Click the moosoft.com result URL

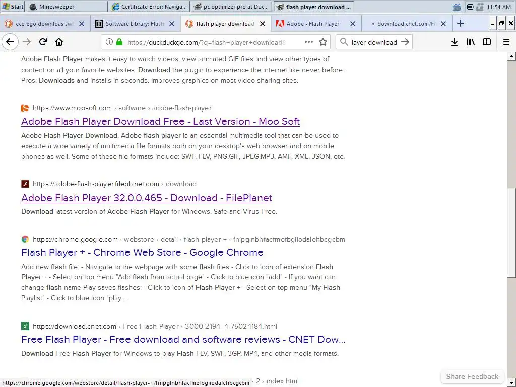(122, 108)
